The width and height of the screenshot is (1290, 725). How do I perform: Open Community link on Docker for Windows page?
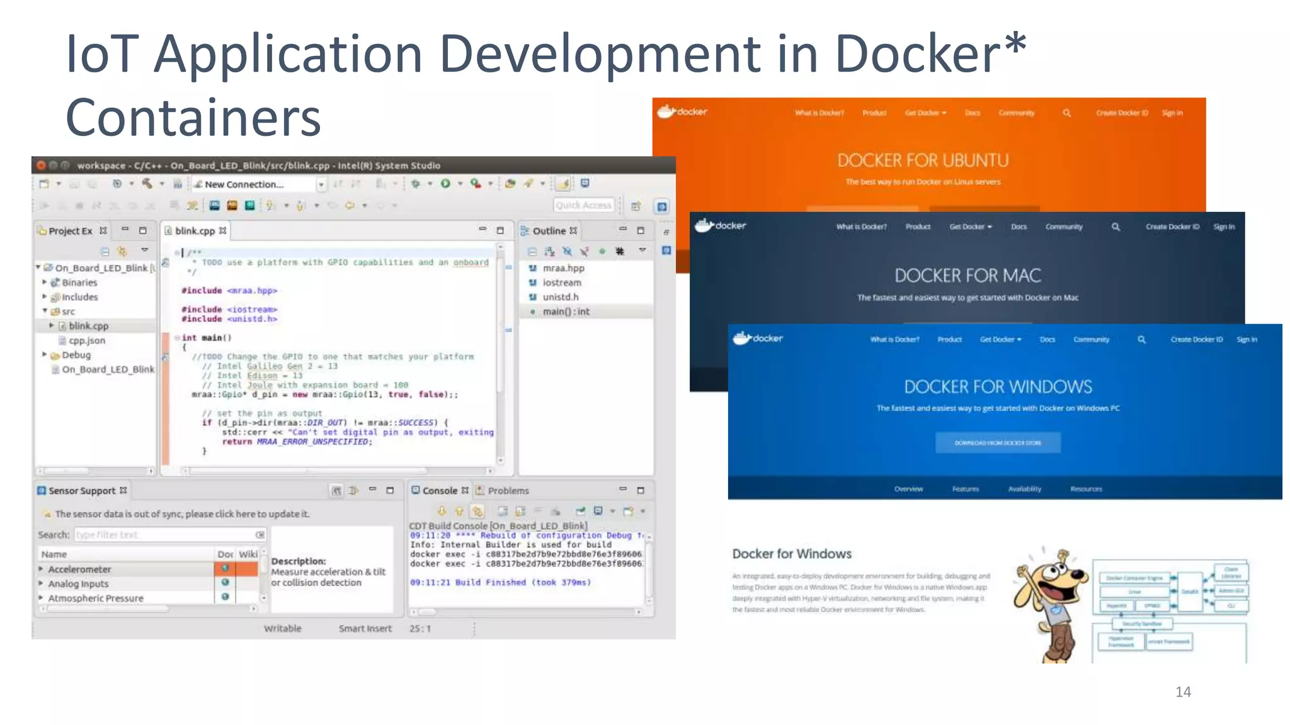(x=1091, y=339)
